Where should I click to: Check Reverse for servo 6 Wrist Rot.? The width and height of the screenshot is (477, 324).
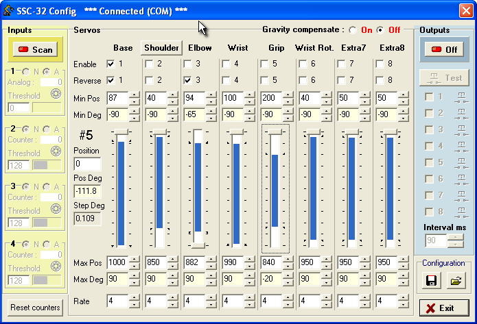click(303, 80)
